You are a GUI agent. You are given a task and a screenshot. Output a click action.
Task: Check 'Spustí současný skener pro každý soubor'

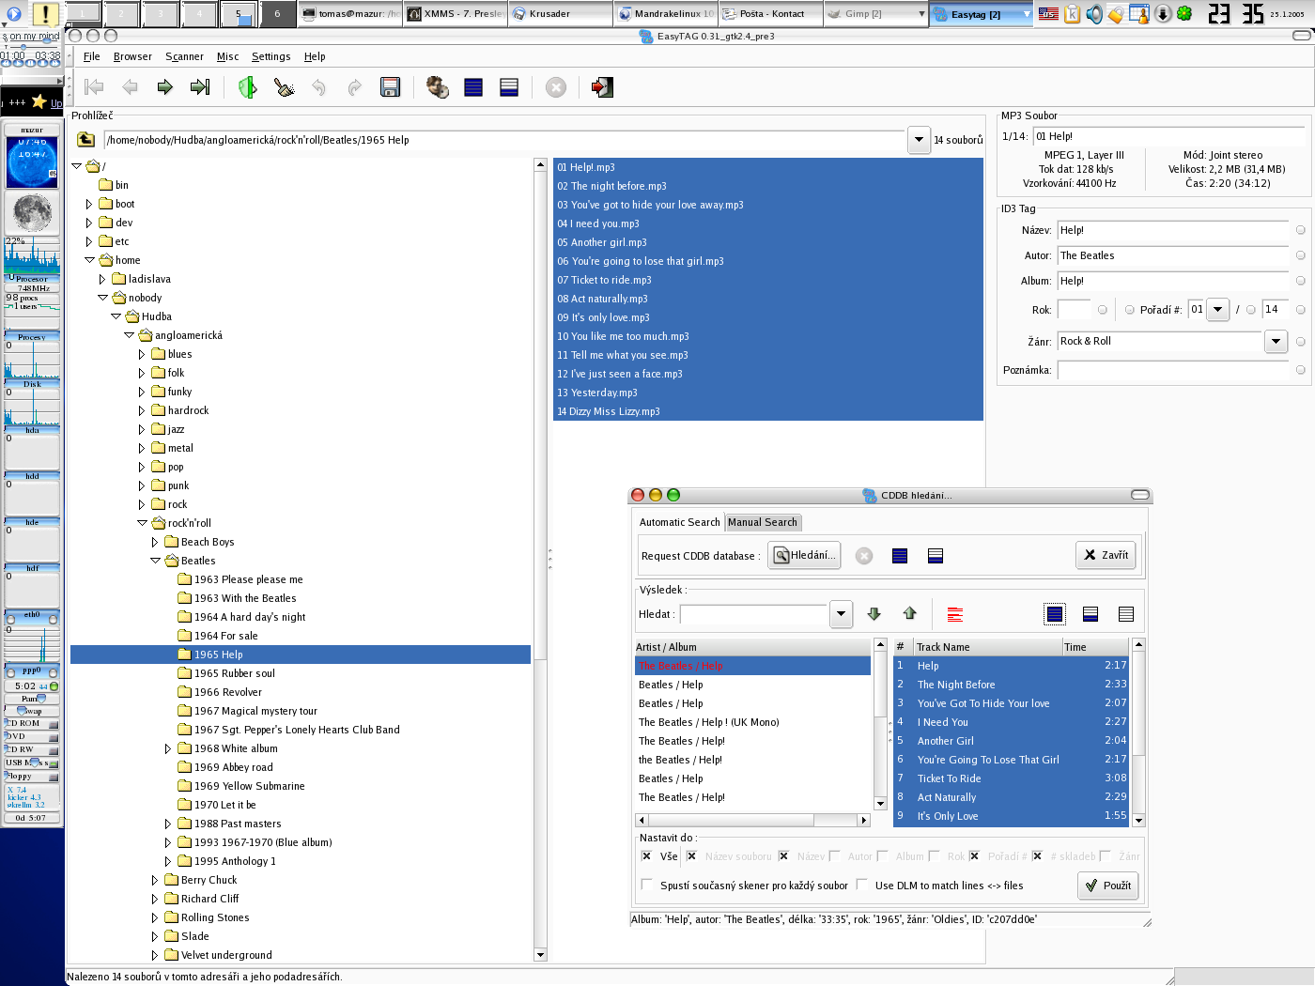click(x=646, y=885)
